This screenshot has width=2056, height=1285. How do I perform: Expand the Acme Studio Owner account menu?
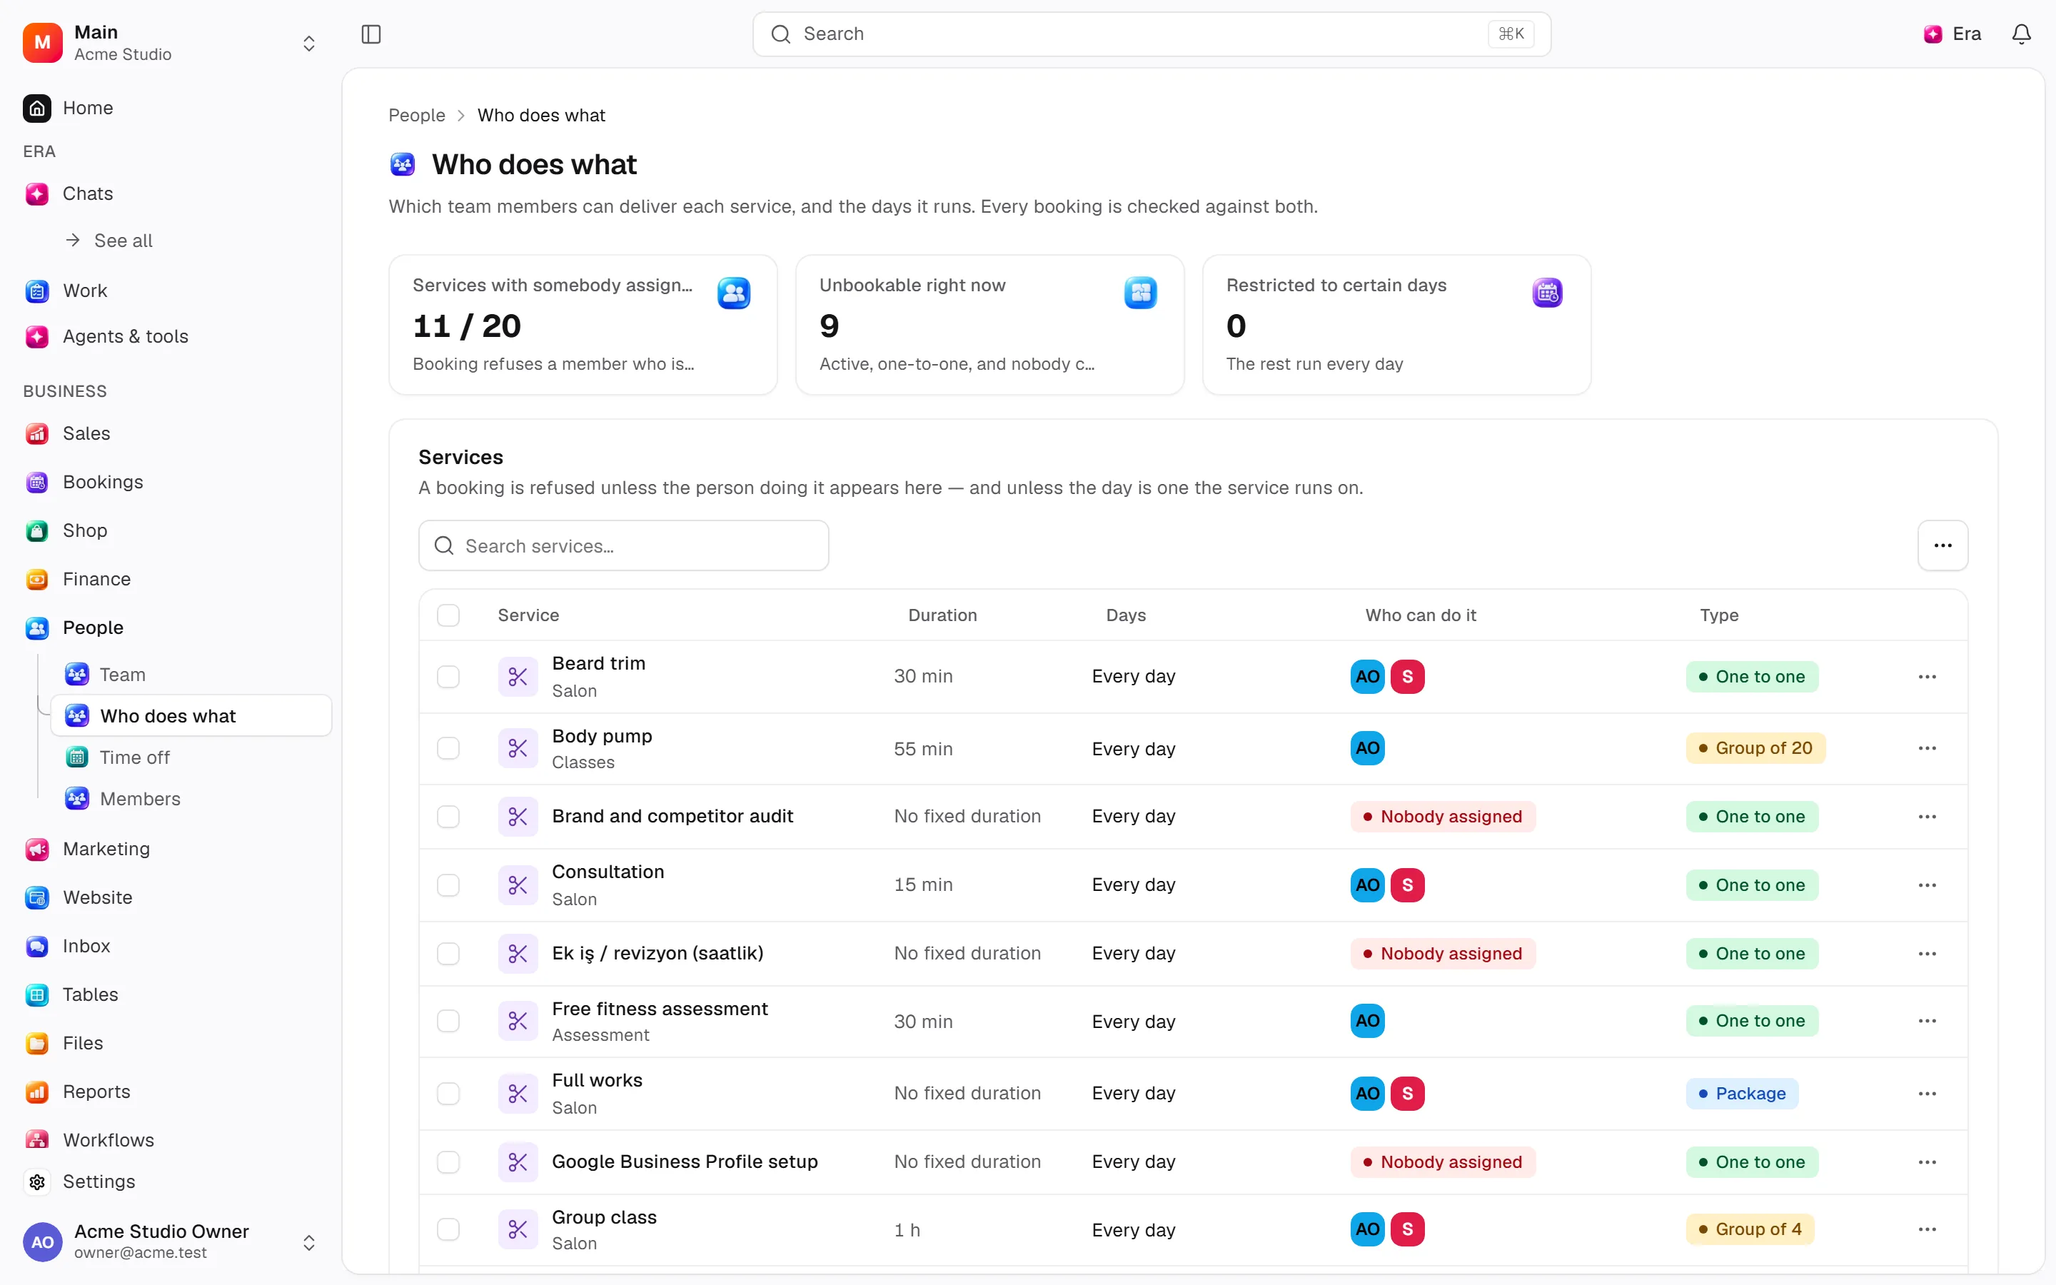(x=309, y=1242)
